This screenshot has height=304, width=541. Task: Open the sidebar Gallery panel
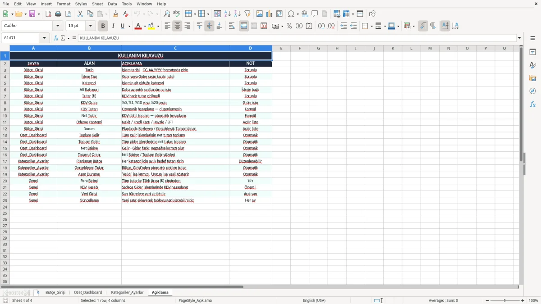tap(532, 78)
